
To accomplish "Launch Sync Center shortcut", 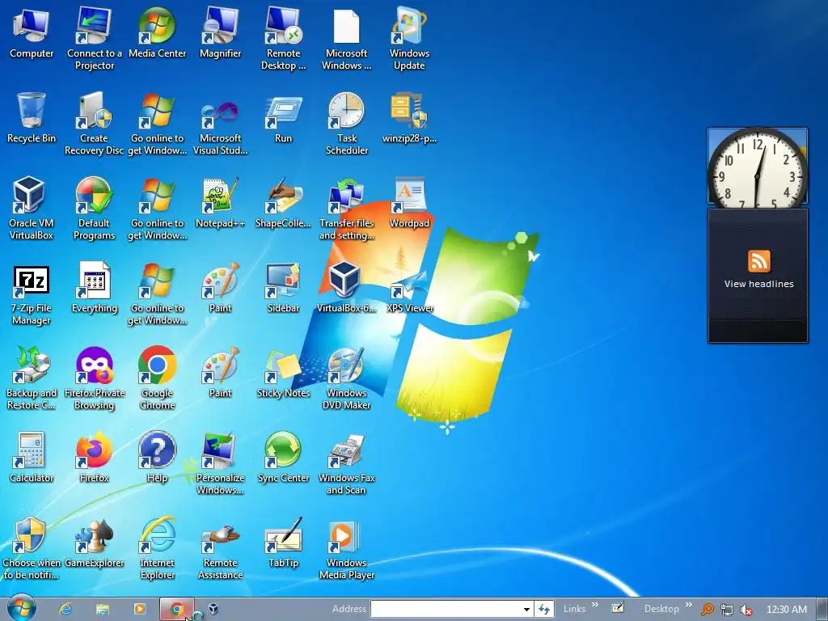I will click(x=283, y=458).
